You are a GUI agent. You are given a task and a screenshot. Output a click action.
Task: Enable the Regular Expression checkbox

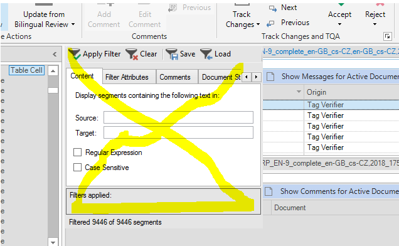click(77, 152)
